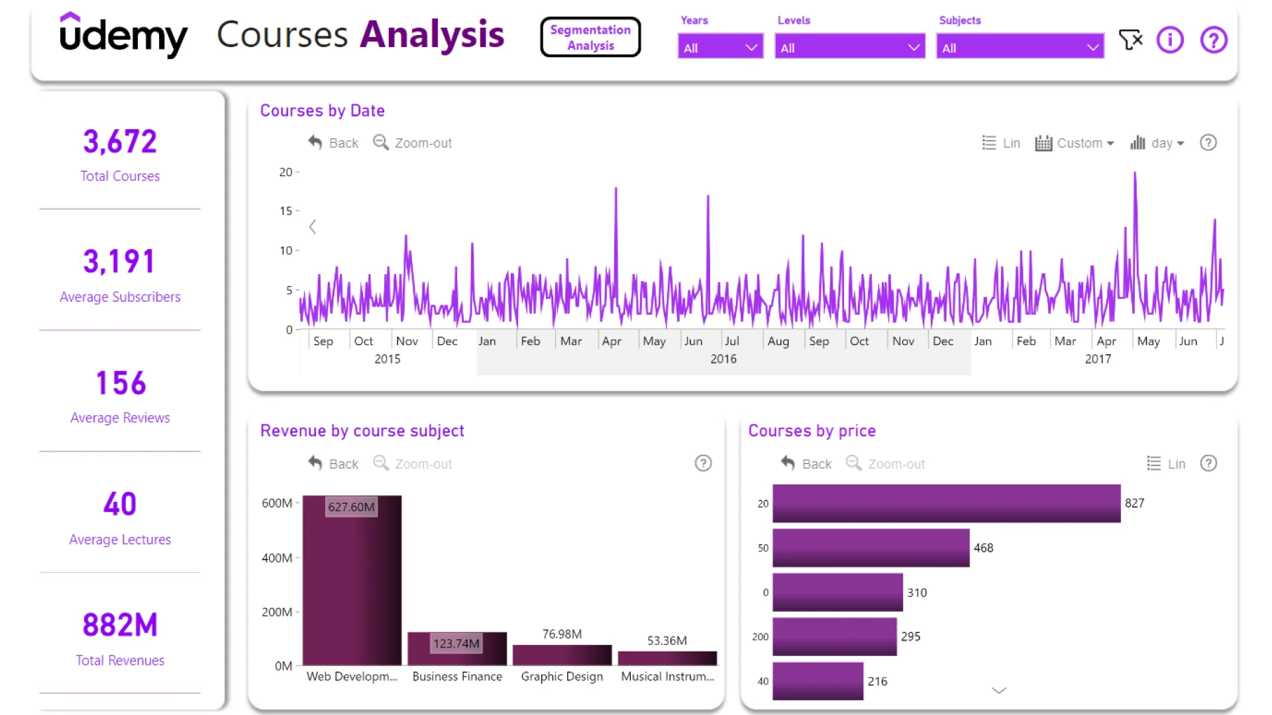1272x715 pixels.
Task: Open the info circle icon in header
Action: pyautogui.click(x=1170, y=40)
